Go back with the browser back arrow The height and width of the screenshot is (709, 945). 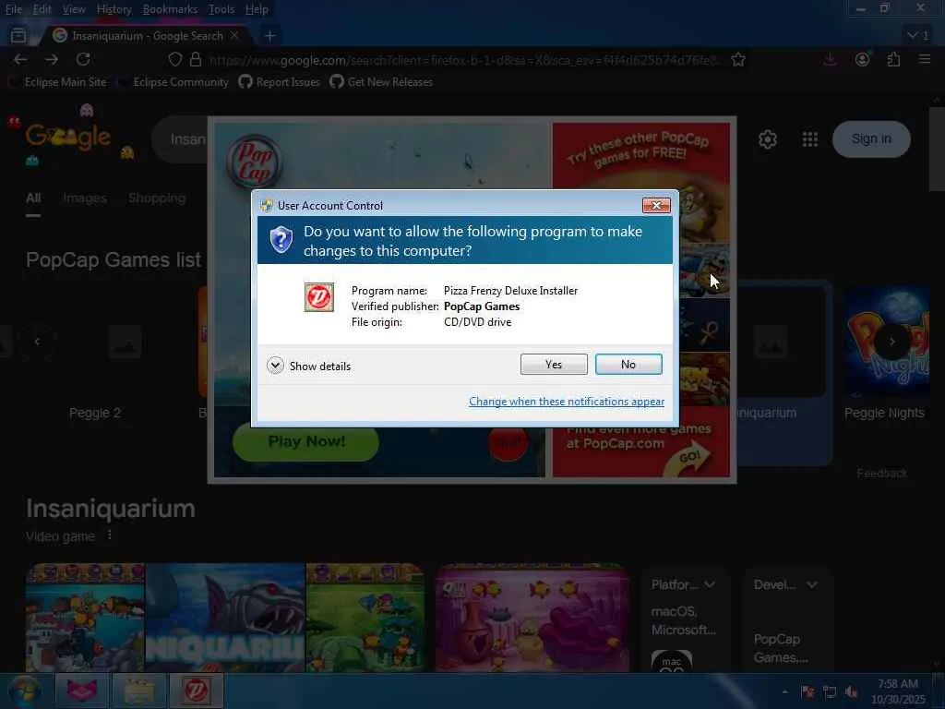[x=20, y=59]
